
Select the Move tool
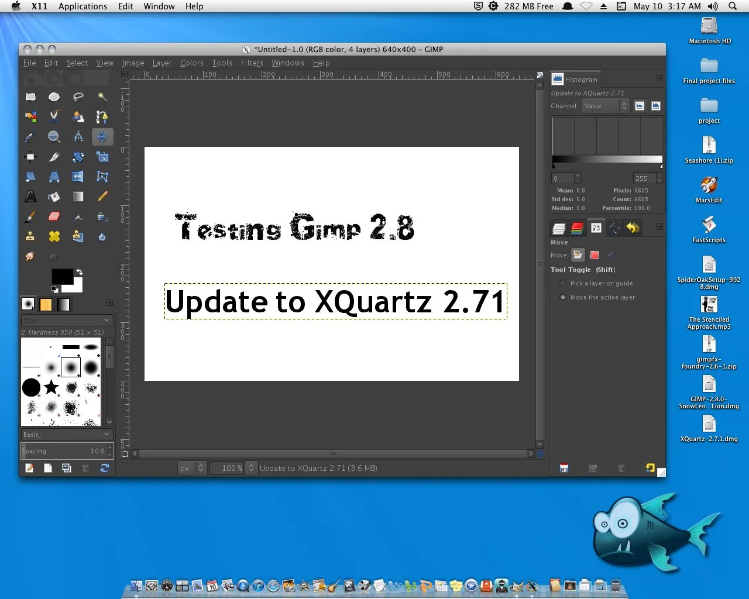[102, 136]
